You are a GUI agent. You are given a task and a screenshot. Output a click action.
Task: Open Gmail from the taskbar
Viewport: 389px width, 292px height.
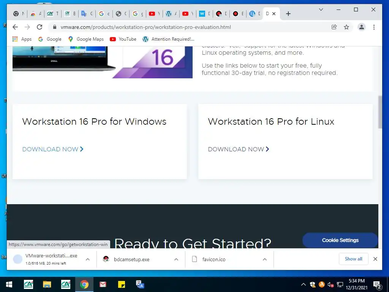[103, 284]
